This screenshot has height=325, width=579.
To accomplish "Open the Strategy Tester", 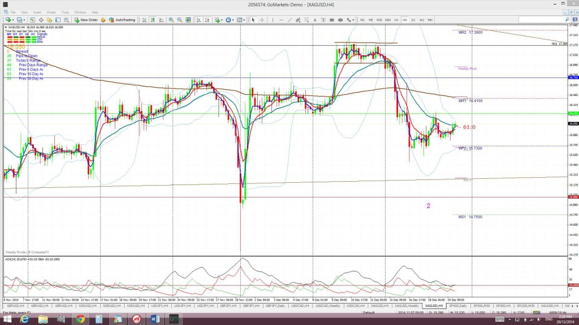I will (x=67, y=20).
